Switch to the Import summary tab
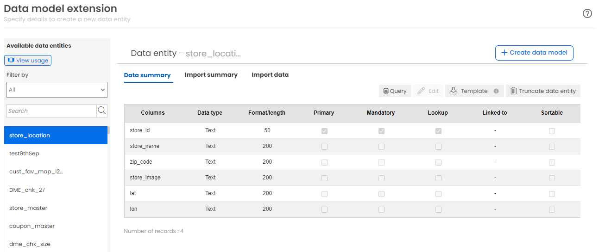599x252 pixels. (211, 75)
